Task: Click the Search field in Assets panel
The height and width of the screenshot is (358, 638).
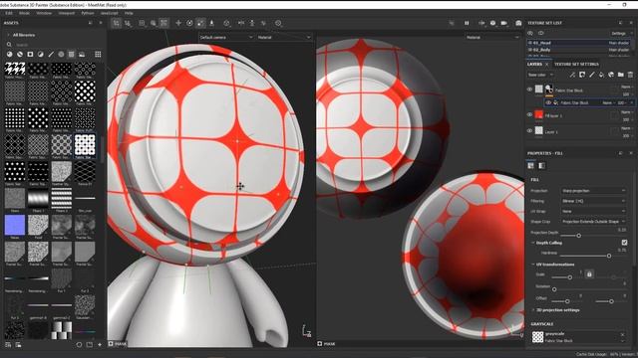Action: pos(55,44)
